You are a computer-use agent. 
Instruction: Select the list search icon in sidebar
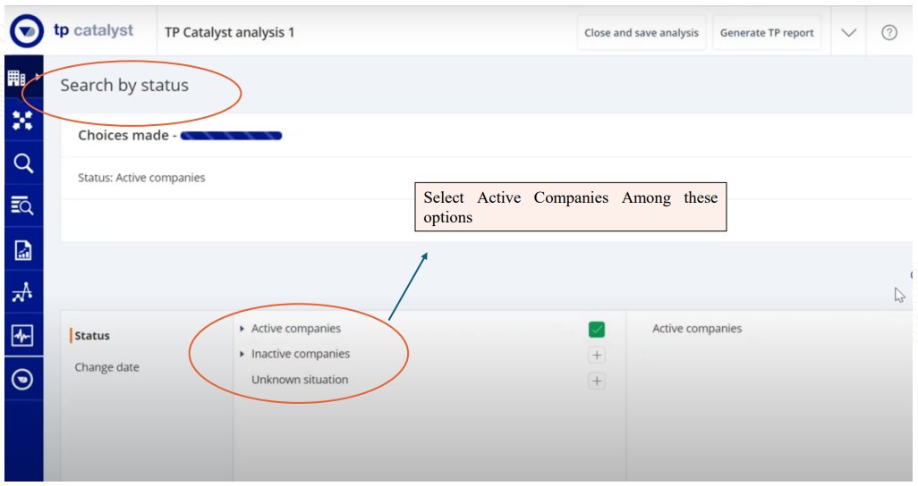(x=22, y=206)
